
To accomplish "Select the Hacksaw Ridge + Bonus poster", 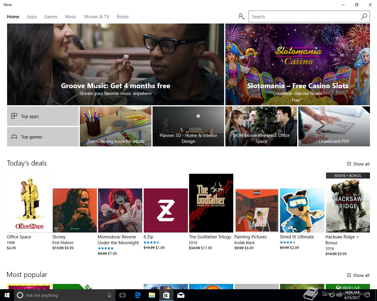I will 348,203.
